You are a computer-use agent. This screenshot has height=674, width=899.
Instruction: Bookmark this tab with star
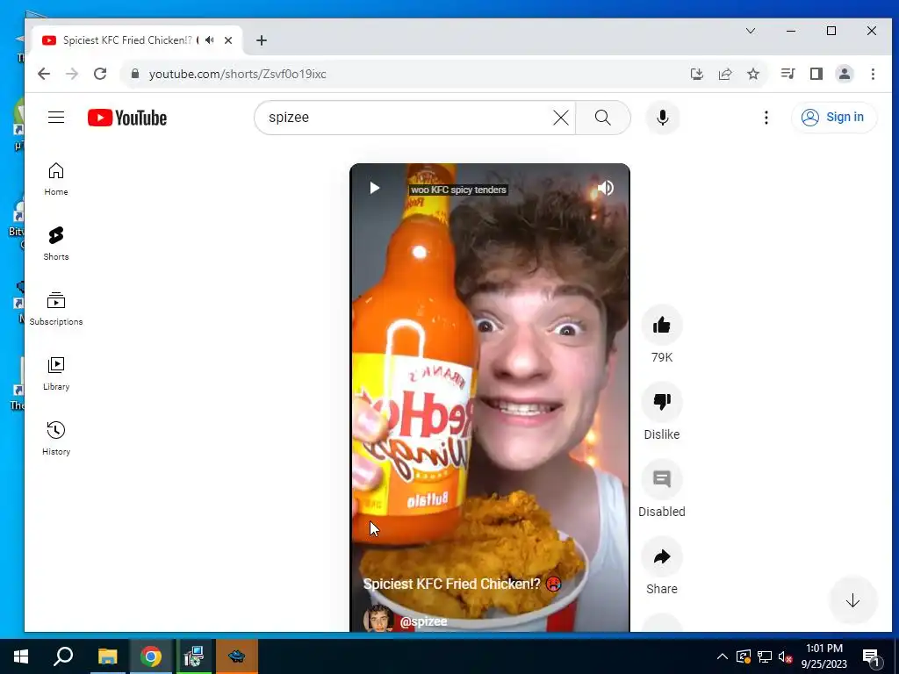pyautogui.click(x=753, y=74)
